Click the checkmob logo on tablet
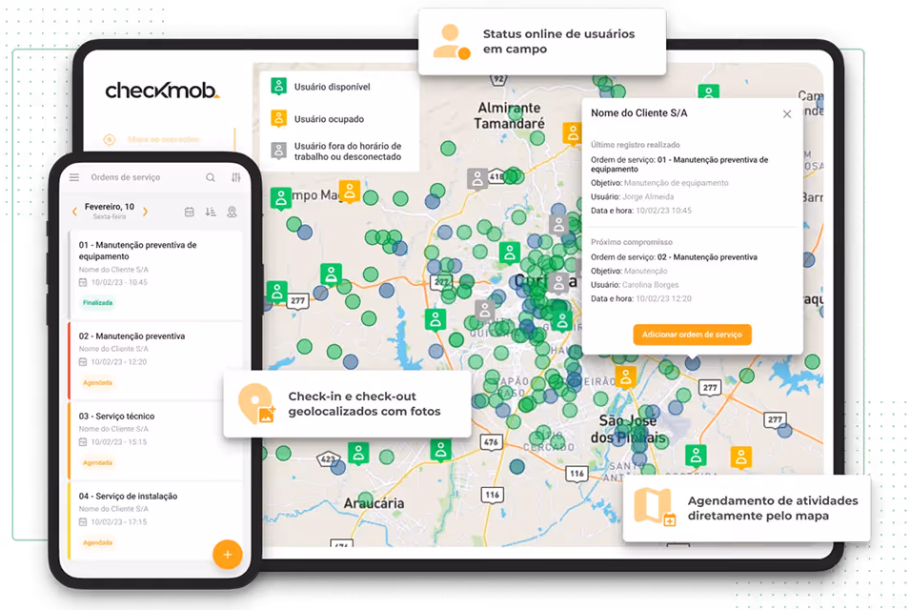This screenshot has height=610, width=910. point(162,91)
